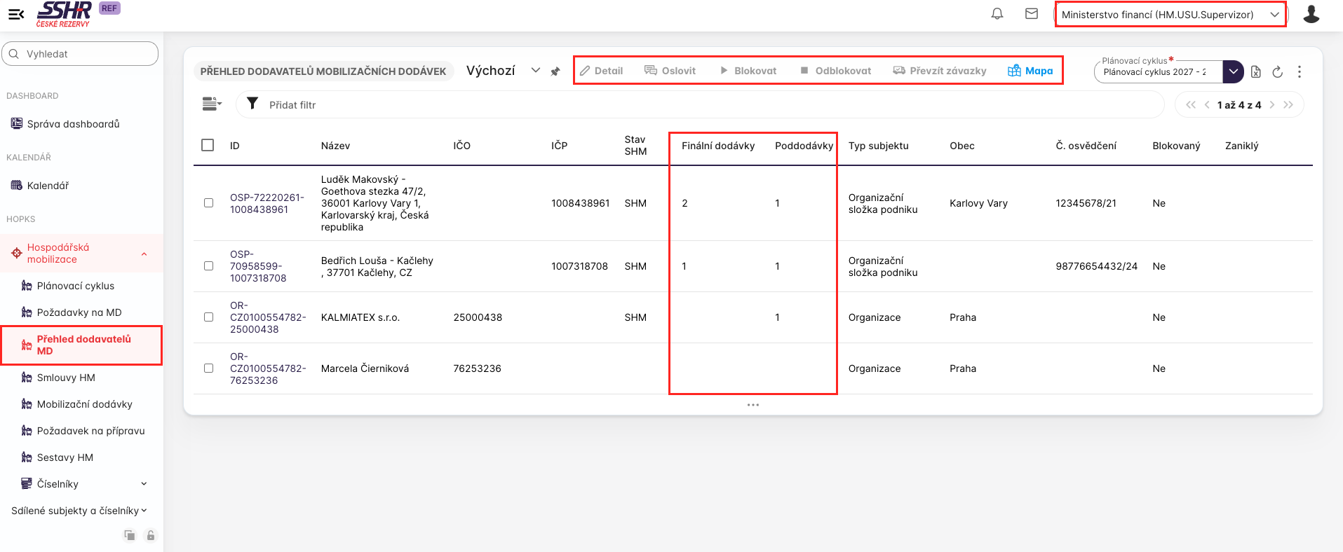1343x552 pixels.
Task: Click Přidat filtr to add a filter
Action: [x=292, y=105]
